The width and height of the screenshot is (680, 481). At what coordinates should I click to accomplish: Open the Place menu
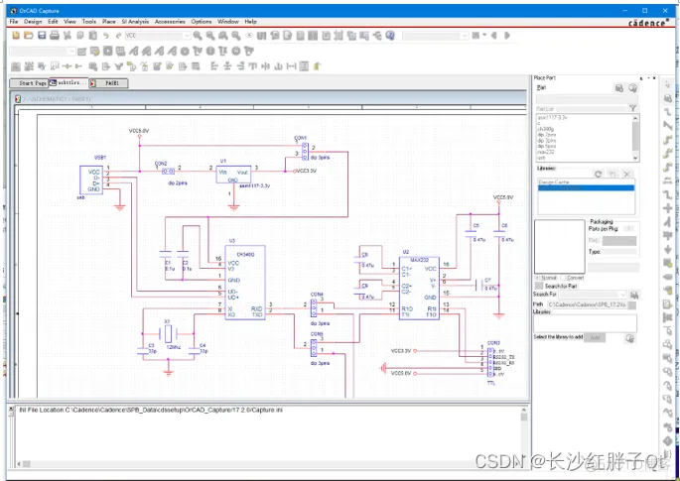click(x=109, y=21)
